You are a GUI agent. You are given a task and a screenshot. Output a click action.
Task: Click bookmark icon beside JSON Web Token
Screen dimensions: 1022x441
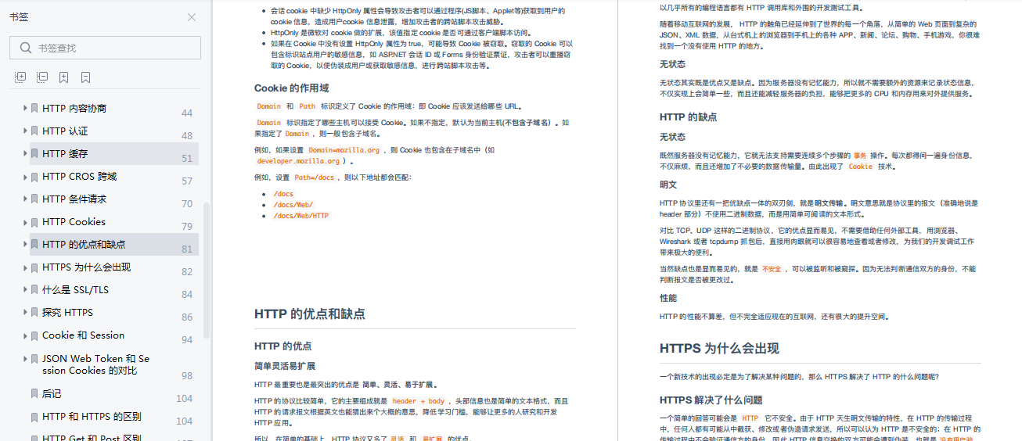[x=34, y=358]
